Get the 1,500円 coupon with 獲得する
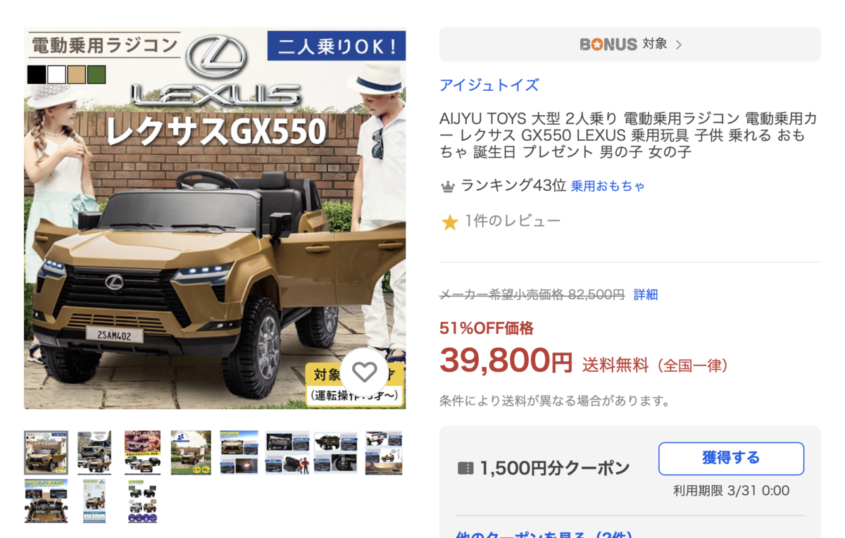The width and height of the screenshot is (845, 538). click(x=731, y=458)
